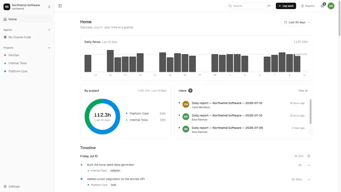Collapse the Agents section
The width and height of the screenshot is (341, 192).
(x=49, y=30)
